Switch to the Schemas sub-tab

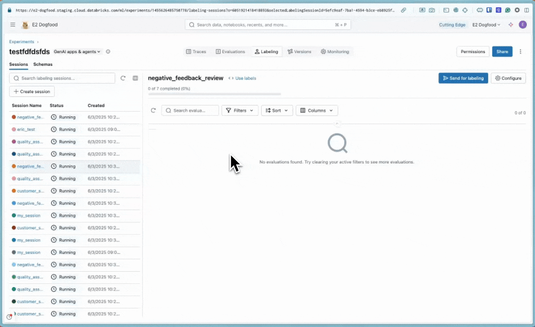tap(43, 64)
